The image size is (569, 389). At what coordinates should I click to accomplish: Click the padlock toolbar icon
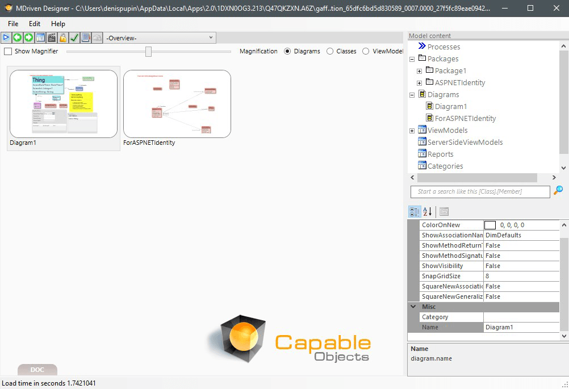[62, 37]
